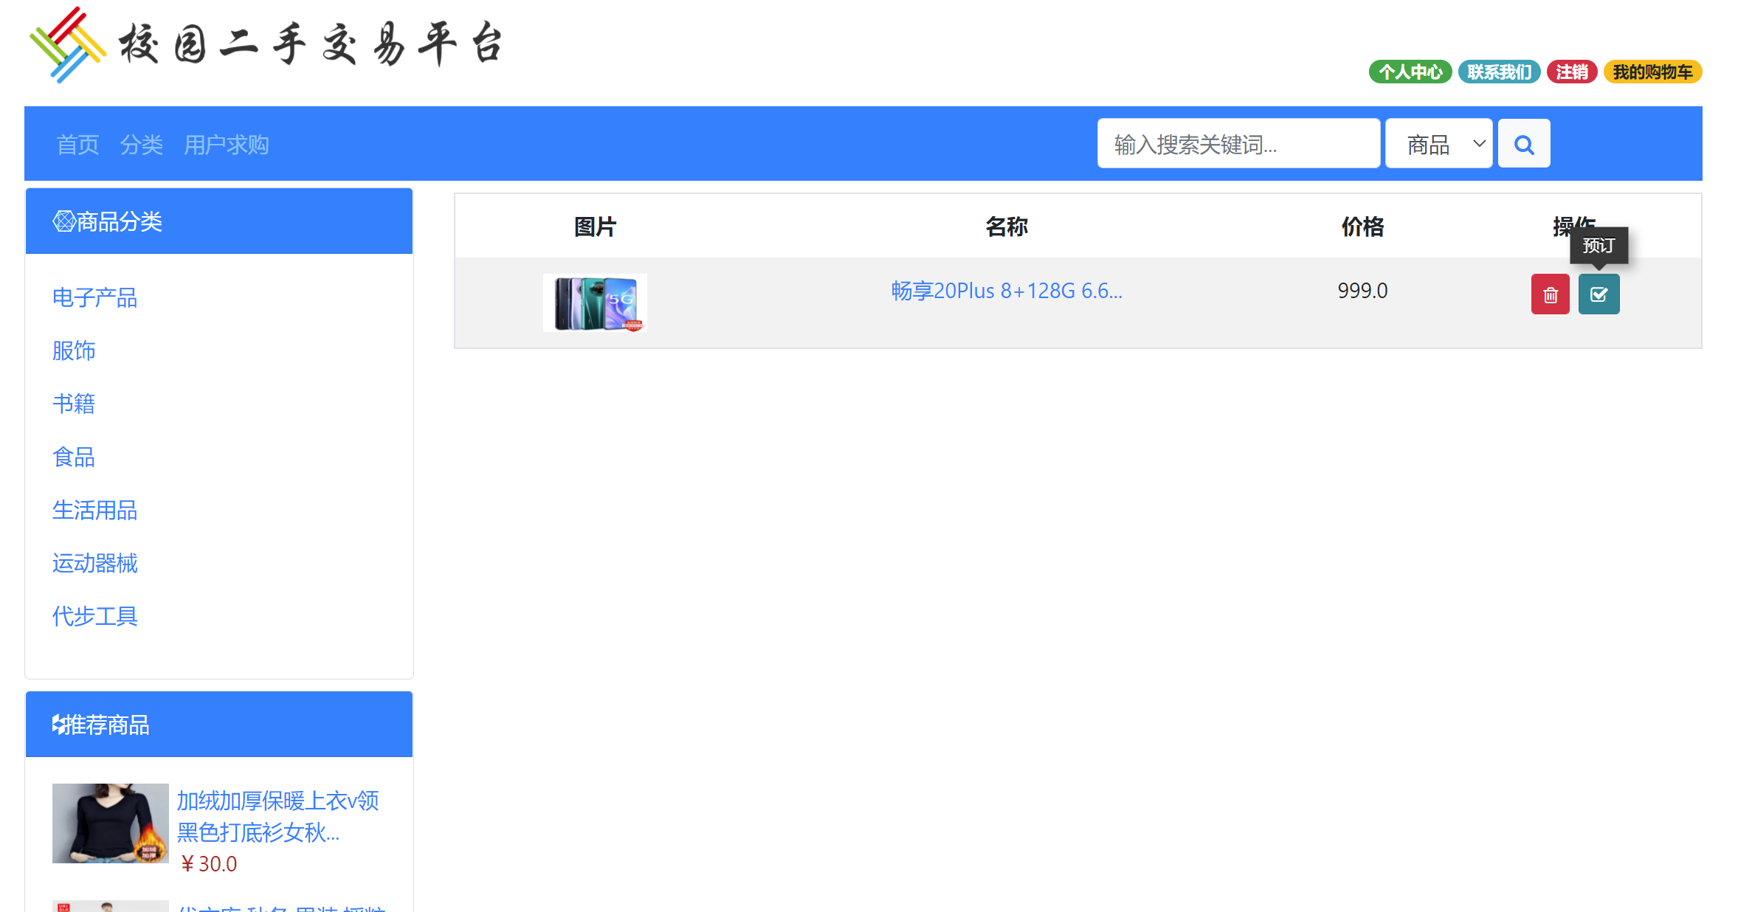Select 电子产品 category
Screen dimensions: 1738x912
coord(94,297)
